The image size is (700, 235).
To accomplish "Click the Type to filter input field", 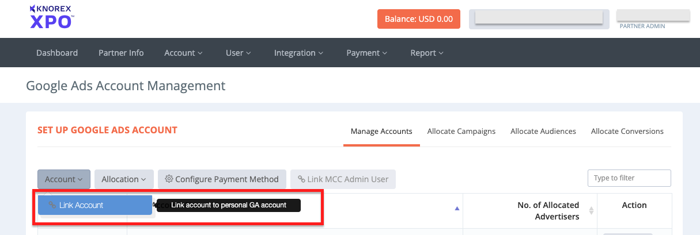I will 629,178.
